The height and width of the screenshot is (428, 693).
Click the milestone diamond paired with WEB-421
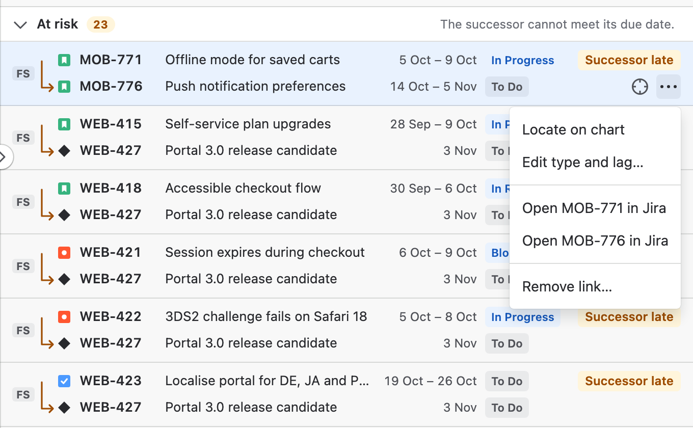[64, 279]
